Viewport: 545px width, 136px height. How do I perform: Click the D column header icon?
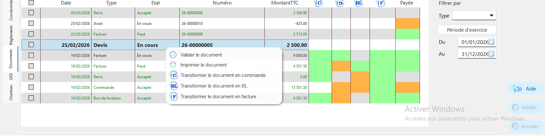(339, 3)
